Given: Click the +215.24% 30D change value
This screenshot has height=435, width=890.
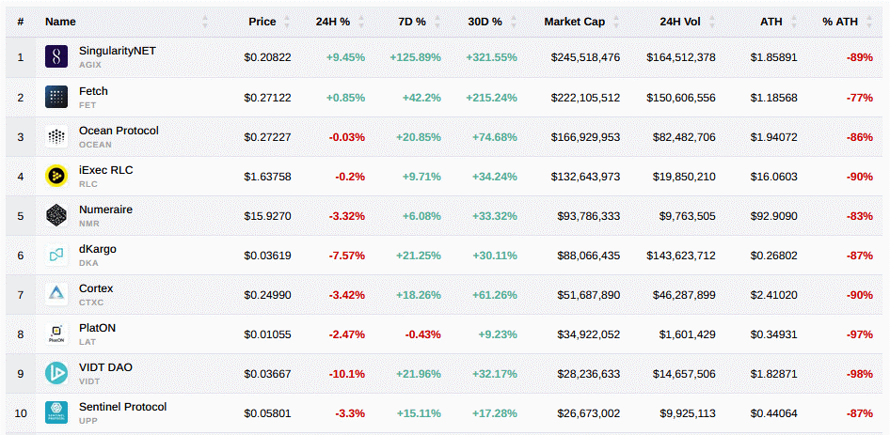Looking at the screenshot, I should [x=491, y=98].
